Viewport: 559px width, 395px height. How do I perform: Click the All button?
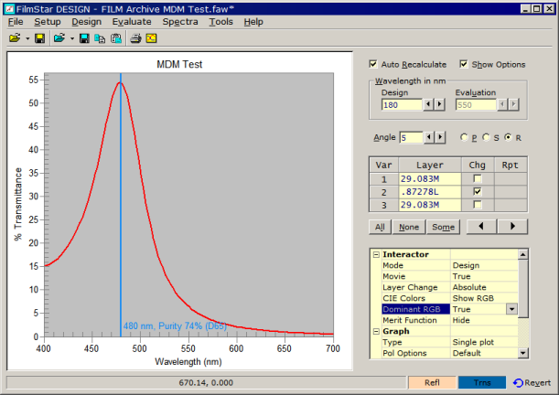pos(380,227)
